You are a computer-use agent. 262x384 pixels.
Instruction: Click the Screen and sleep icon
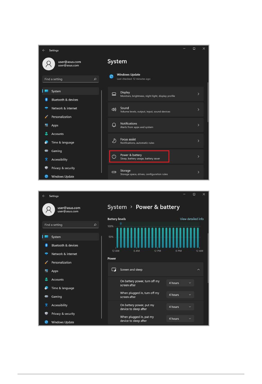point(114,270)
